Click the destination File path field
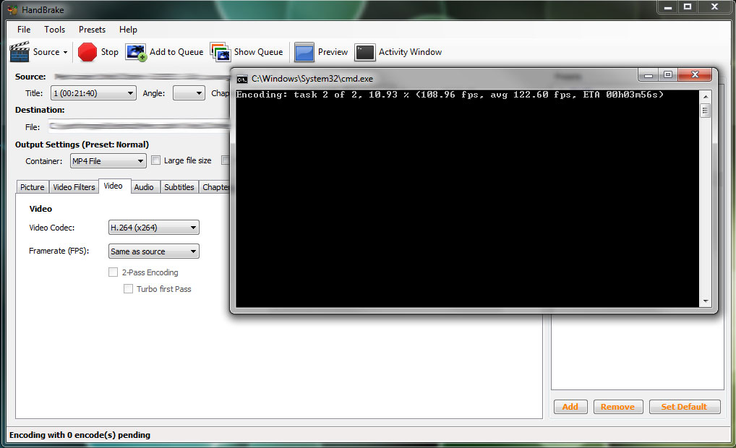 click(140, 126)
